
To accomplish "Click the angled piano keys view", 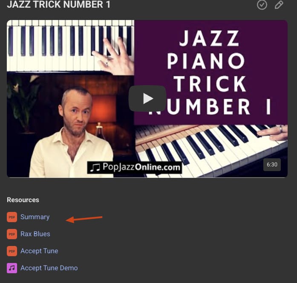I will click(211, 152).
